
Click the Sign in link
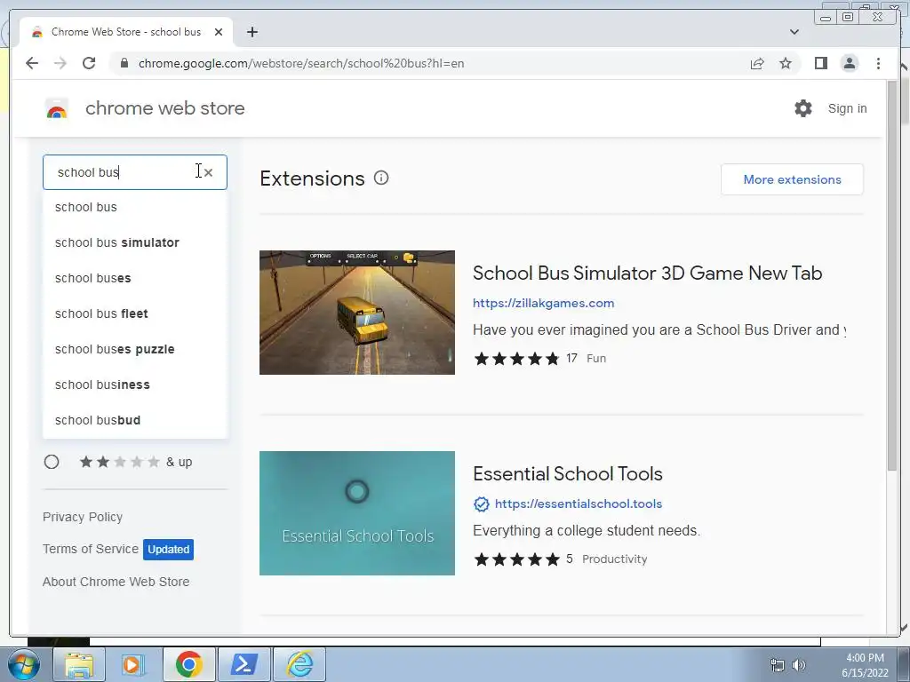point(847,108)
